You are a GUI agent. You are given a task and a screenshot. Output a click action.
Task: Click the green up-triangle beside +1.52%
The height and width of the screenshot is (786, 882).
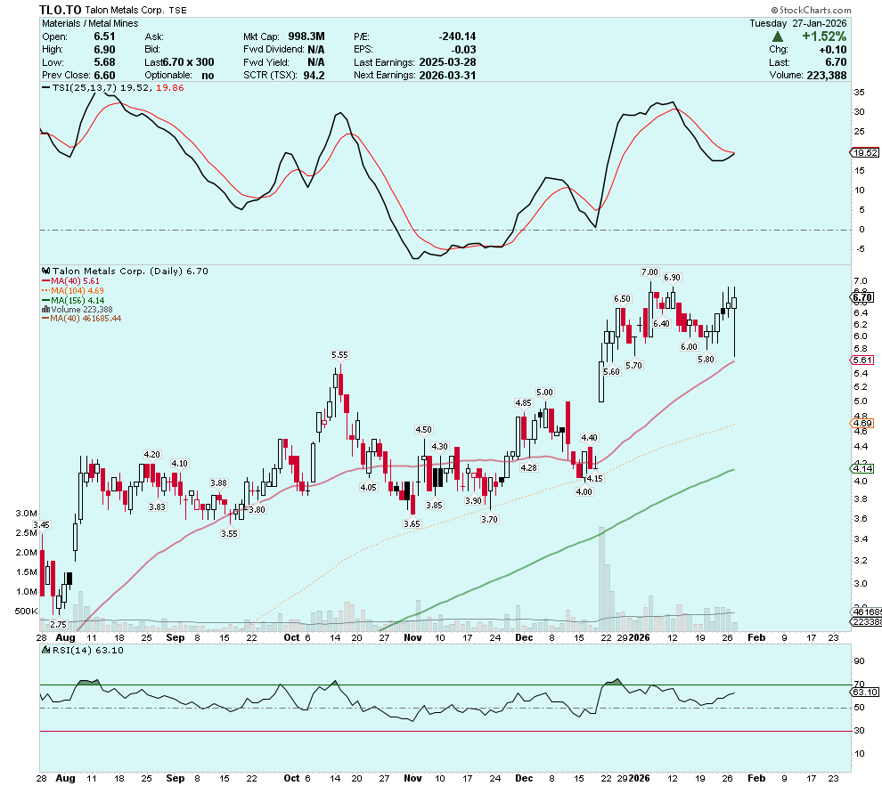(778, 36)
